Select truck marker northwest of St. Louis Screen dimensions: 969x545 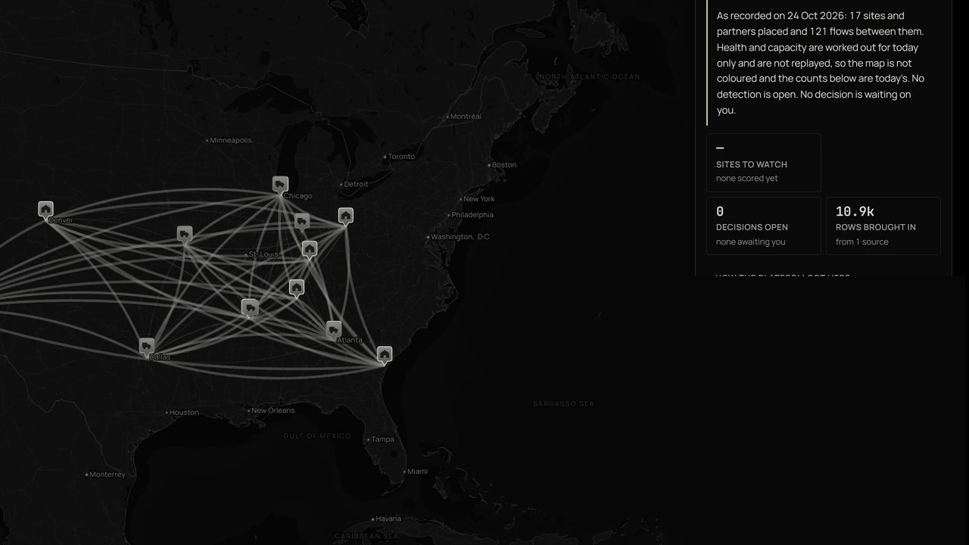185,234
